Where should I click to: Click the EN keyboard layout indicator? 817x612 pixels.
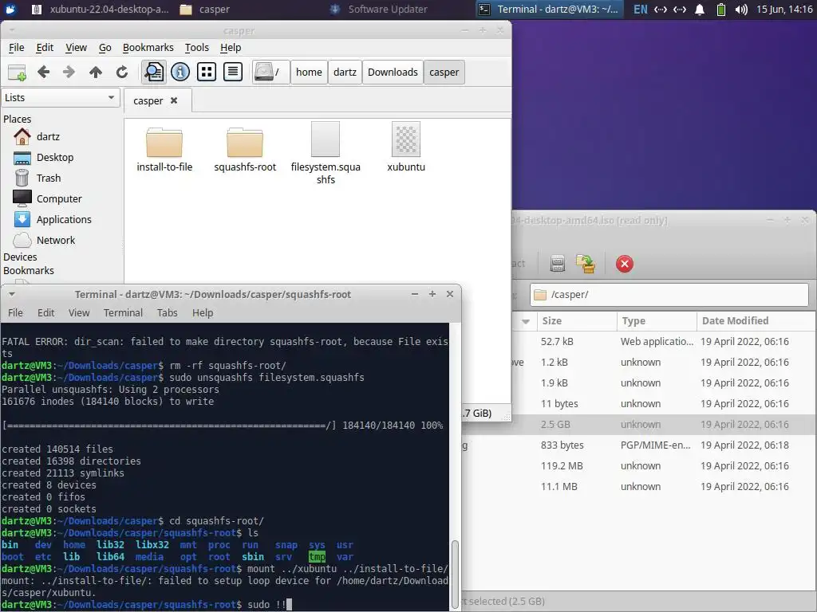[641, 10]
